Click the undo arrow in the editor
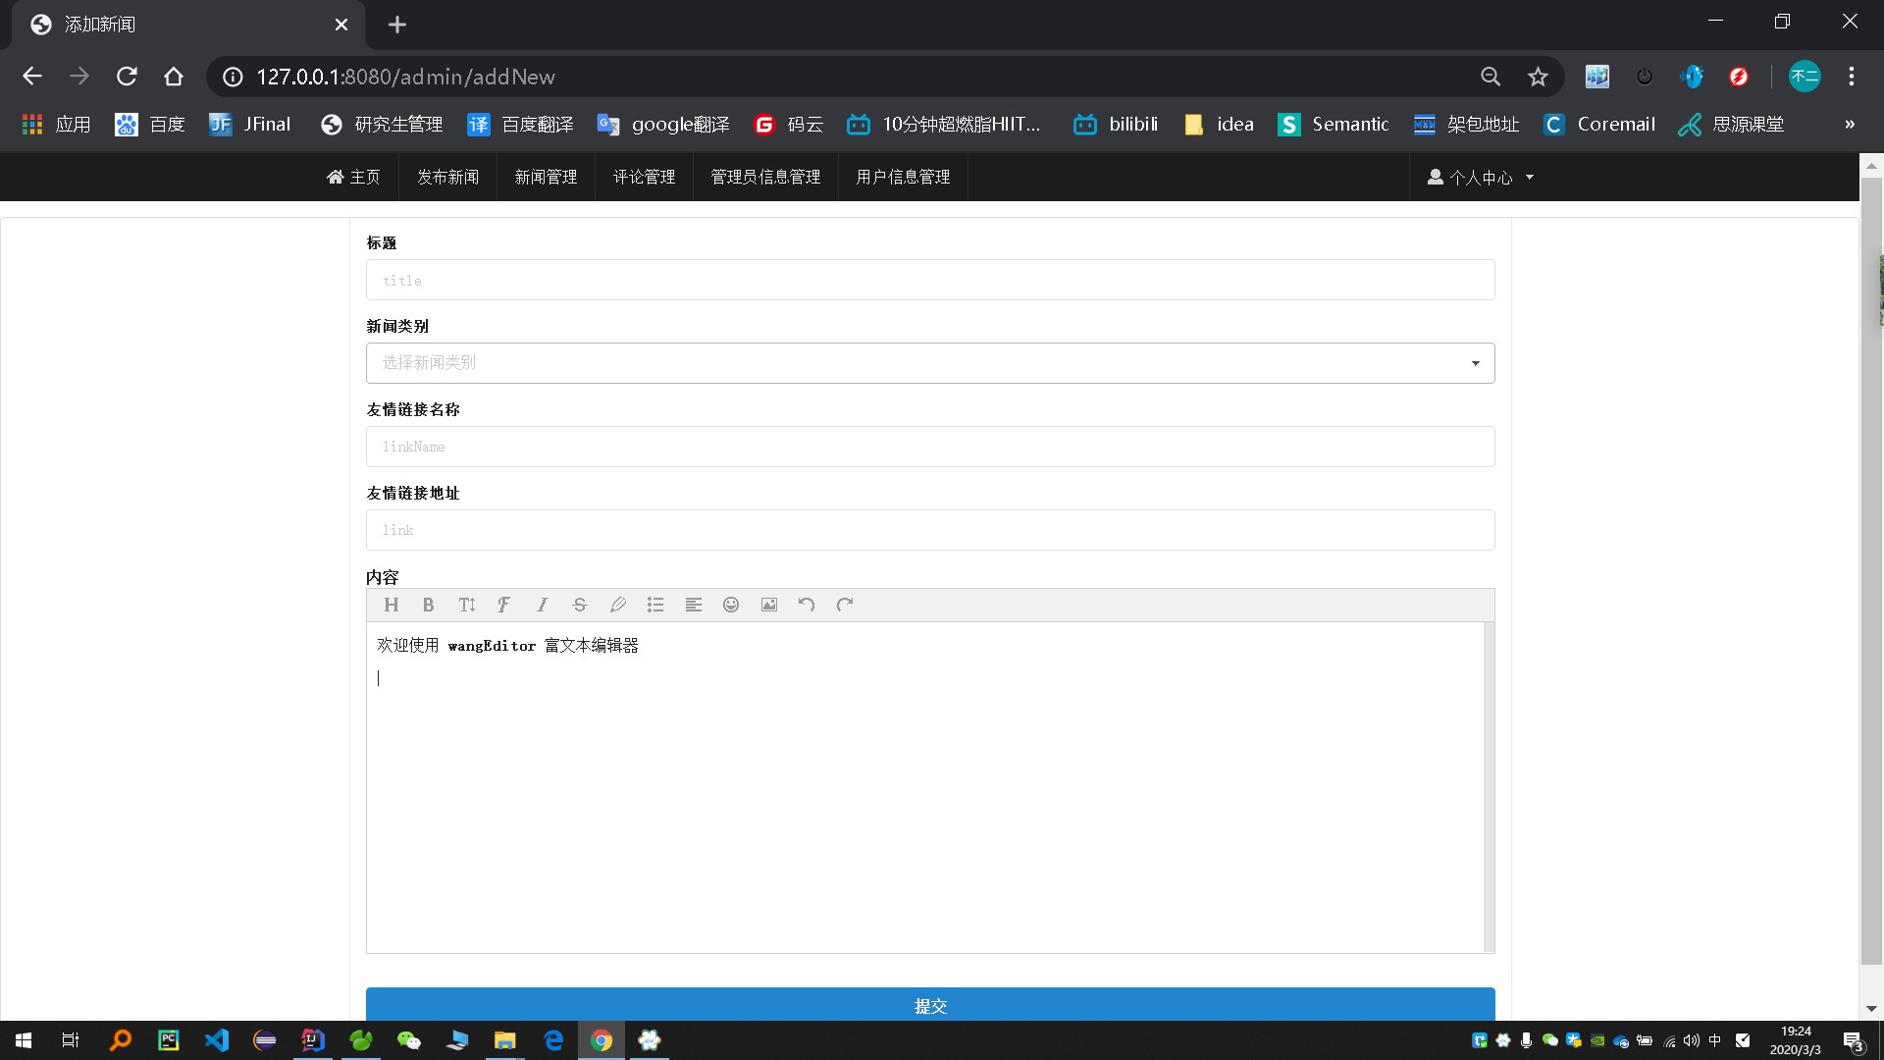This screenshot has height=1060, width=1884. 807,605
